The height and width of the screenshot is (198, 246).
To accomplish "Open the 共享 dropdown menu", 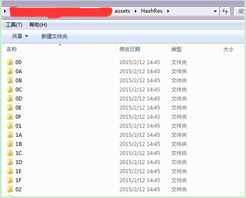I will pyautogui.click(x=20, y=36).
